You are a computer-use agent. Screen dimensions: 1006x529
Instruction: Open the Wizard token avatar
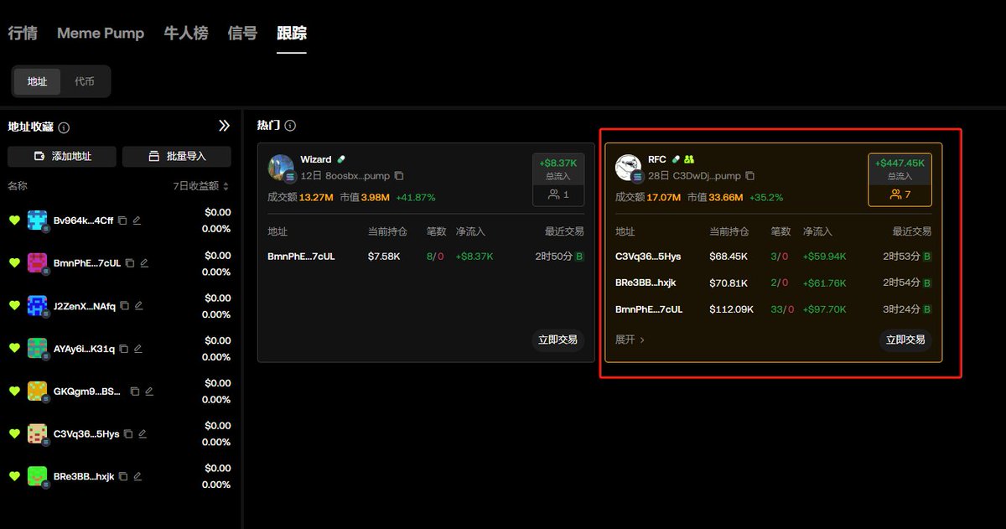pos(281,168)
